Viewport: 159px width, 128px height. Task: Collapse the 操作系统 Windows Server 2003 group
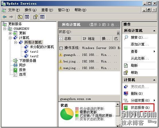pos(61,48)
